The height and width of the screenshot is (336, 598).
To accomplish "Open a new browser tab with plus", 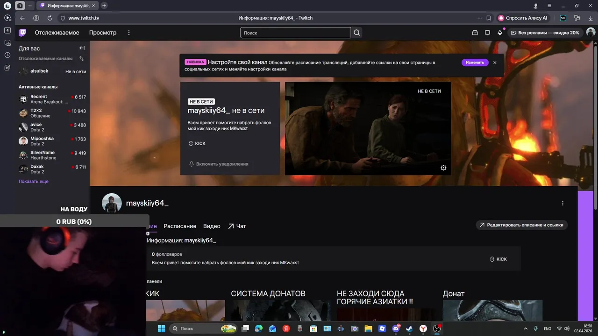I will (x=104, y=6).
